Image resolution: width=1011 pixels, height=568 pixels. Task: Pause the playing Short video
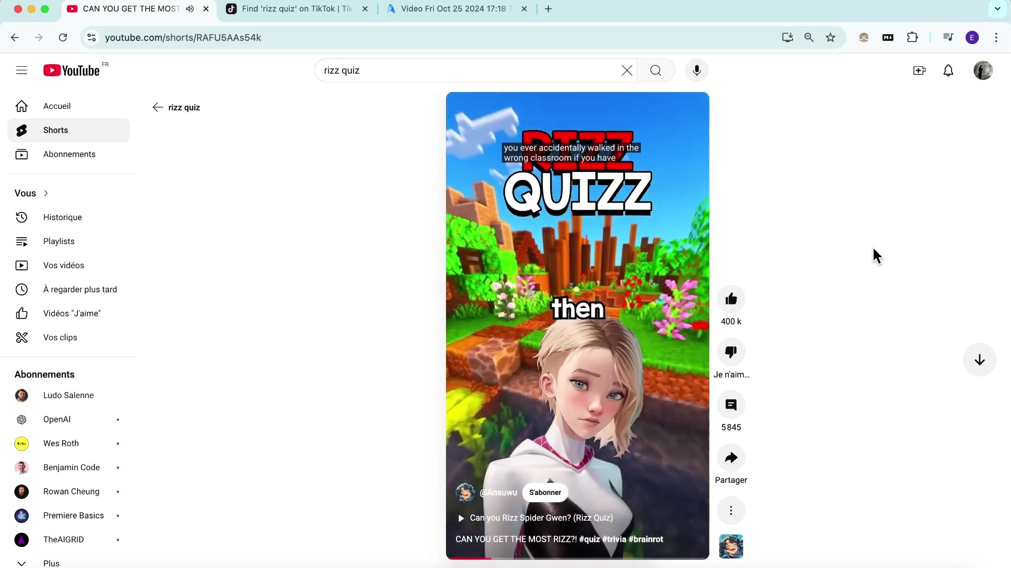click(x=578, y=326)
